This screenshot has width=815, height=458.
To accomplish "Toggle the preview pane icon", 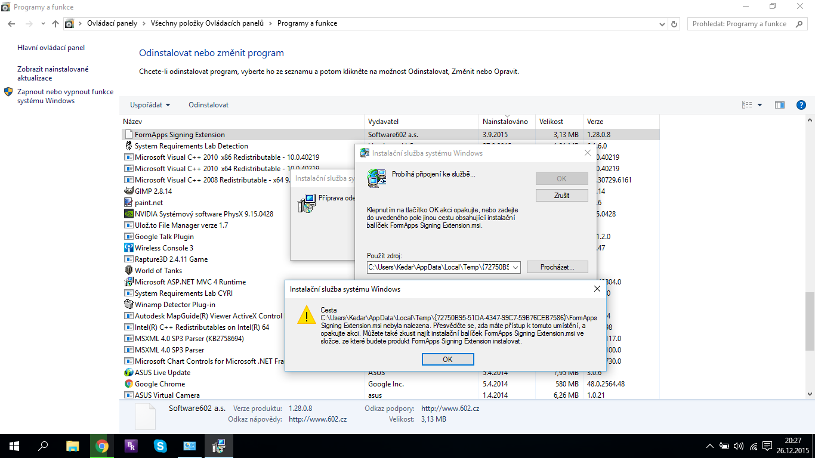I will pos(780,105).
